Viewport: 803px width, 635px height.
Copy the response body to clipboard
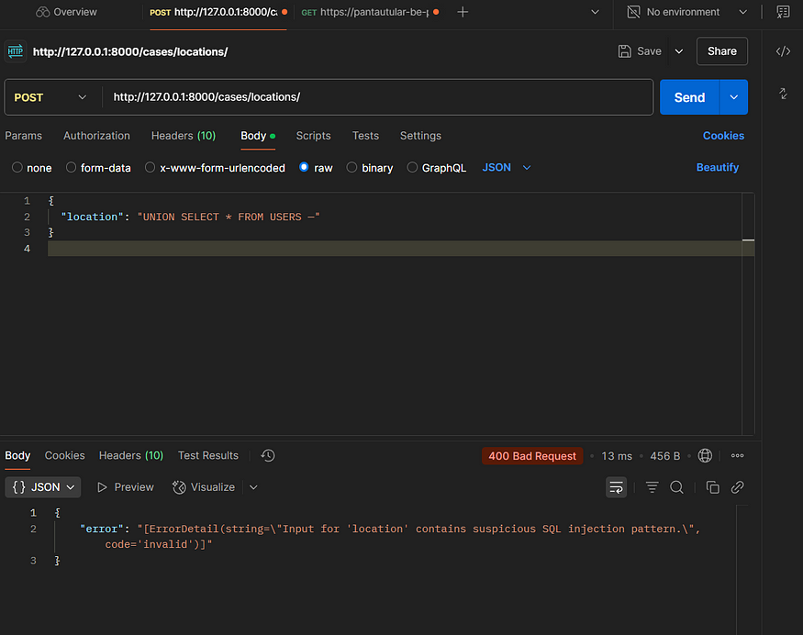click(x=713, y=487)
